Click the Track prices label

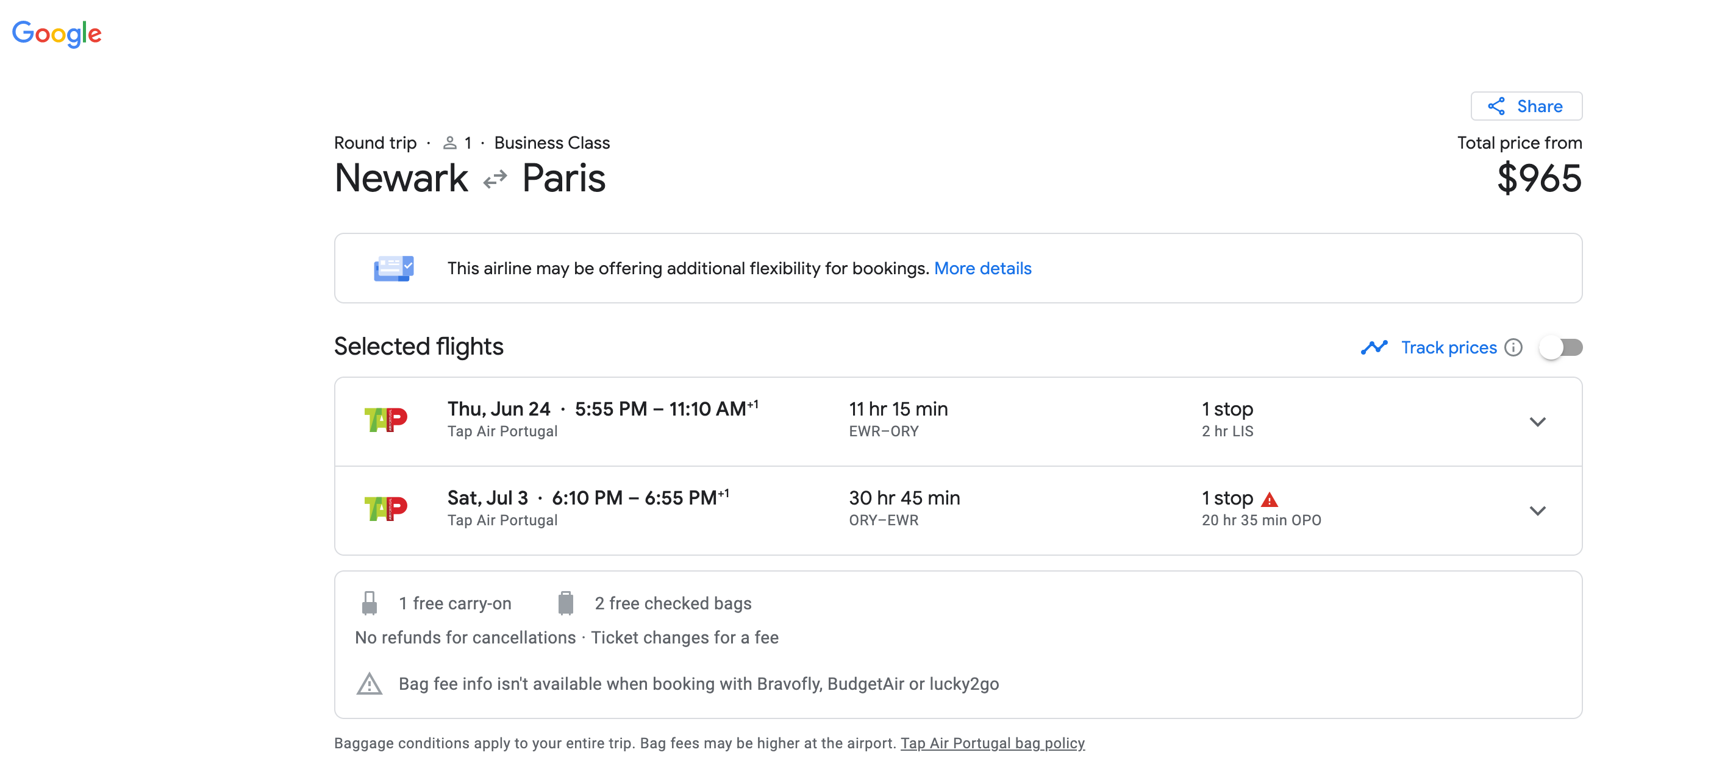point(1449,347)
